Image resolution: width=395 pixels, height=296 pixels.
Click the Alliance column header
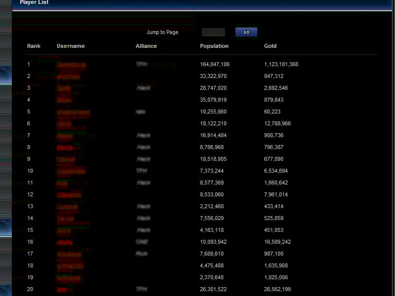[146, 46]
